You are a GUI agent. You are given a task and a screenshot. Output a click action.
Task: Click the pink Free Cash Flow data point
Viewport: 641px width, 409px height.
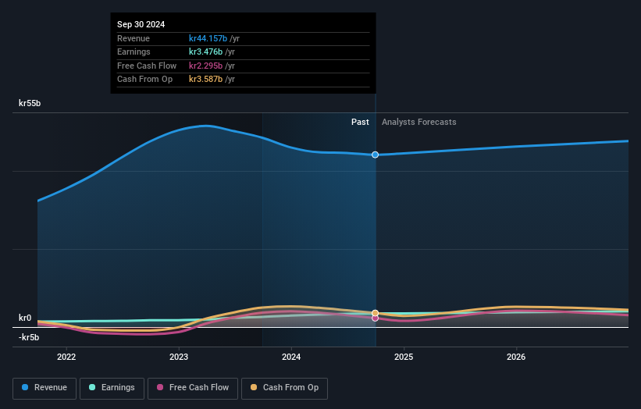tap(375, 318)
